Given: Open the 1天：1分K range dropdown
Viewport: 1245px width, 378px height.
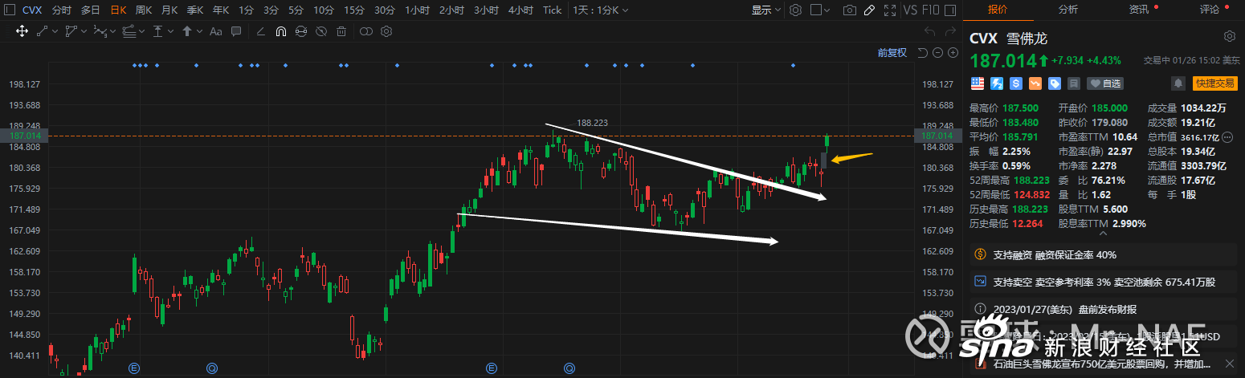Looking at the screenshot, I should coord(601,10).
